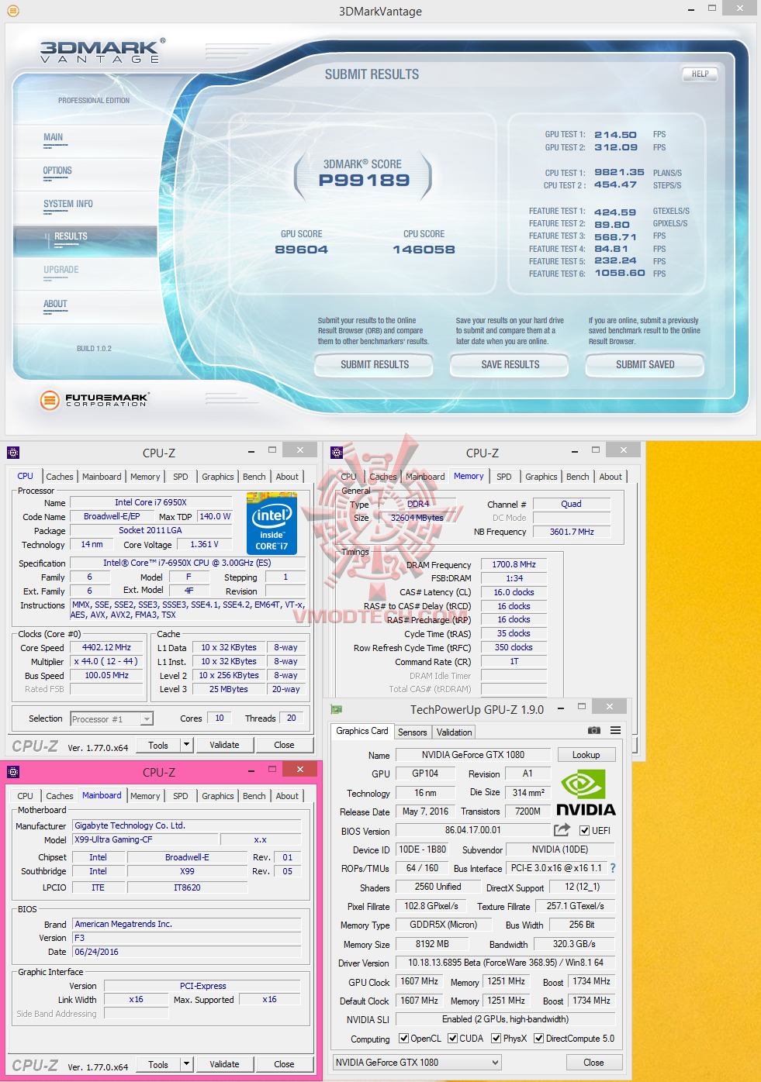Open the Tools dropdown arrow in pink CPU-Z

click(186, 1064)
